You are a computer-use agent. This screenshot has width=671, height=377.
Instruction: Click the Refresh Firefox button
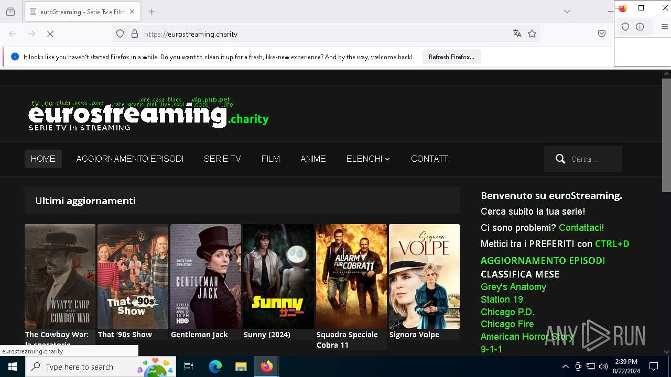[x=451, y=57]
